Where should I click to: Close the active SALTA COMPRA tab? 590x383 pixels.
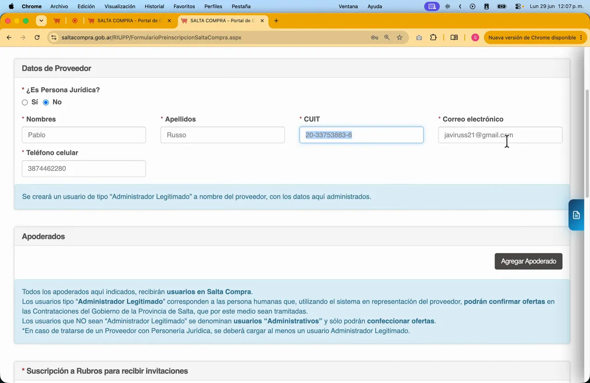click(262, 21)
